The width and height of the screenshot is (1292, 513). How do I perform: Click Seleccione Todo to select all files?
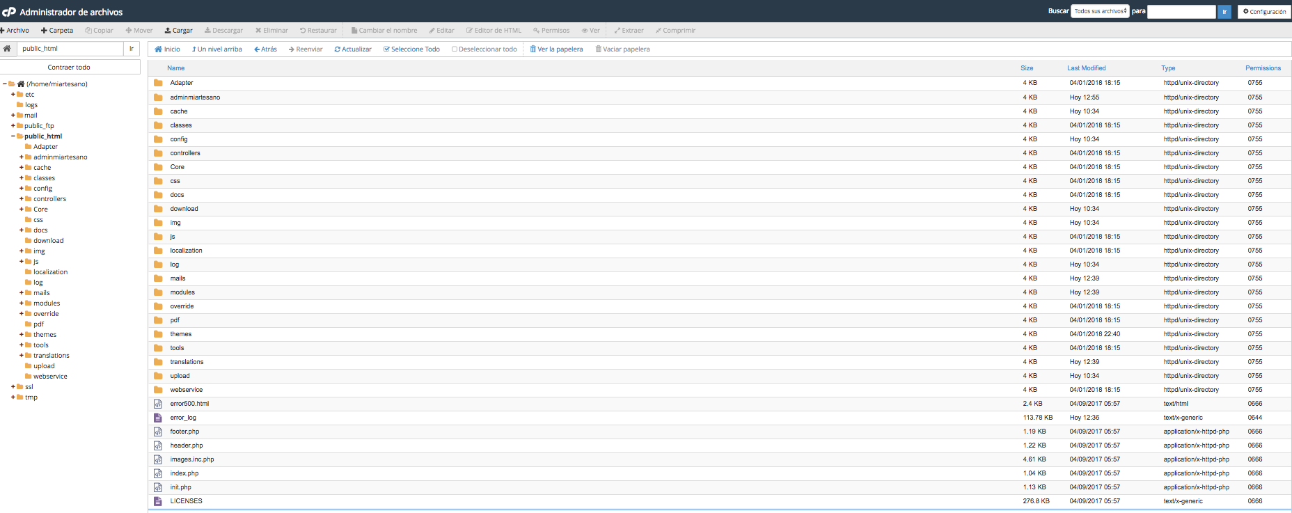[411, 49]
